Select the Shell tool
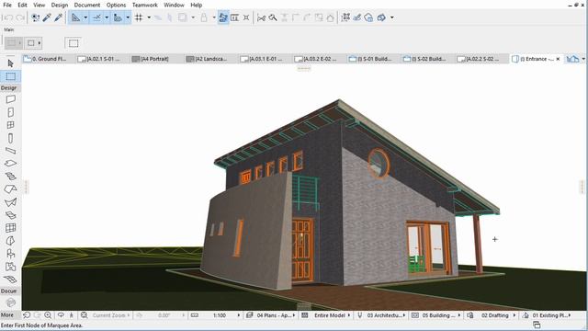 (10, 202)
